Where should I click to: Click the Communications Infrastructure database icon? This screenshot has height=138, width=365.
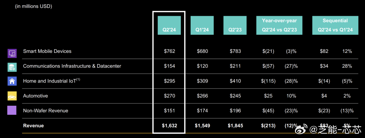tap(12, 67)
